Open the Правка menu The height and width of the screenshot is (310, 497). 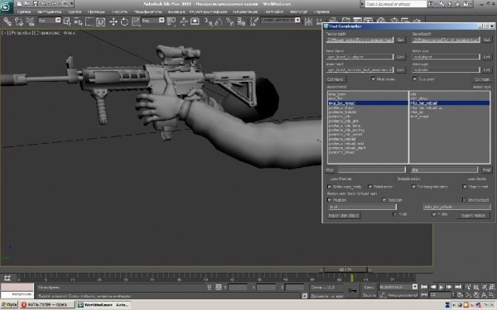(x=24, y=12)
